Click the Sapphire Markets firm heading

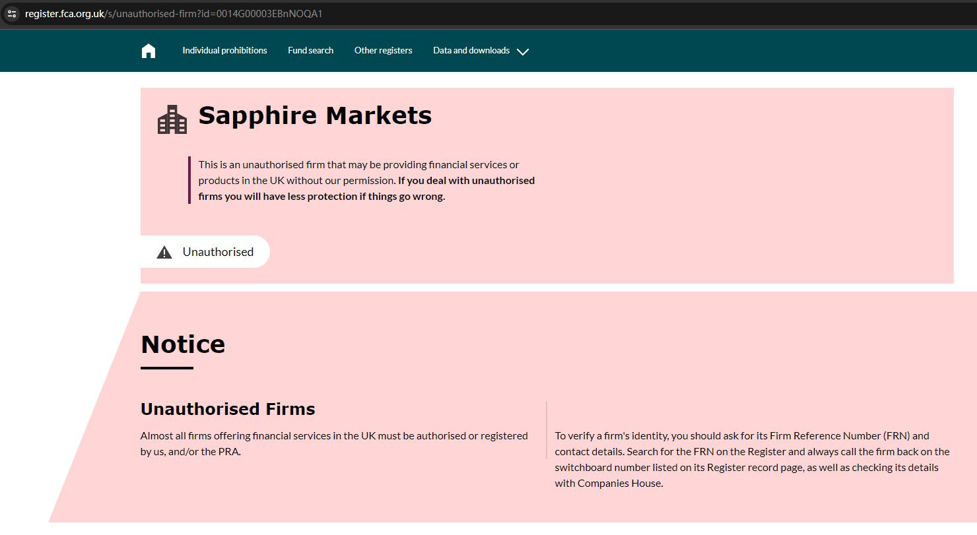(315, 115)
